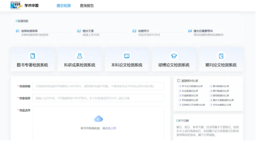
Task: Select the 会议数据对比库 bullet
Action: pos(180,91)
